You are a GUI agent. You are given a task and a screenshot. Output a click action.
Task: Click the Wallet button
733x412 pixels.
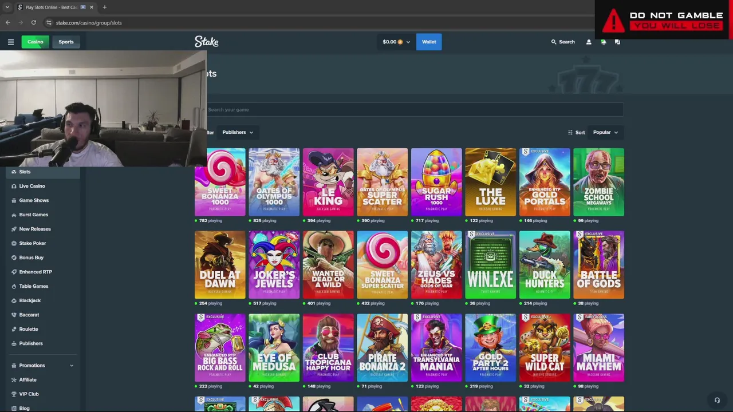(429, 42)
